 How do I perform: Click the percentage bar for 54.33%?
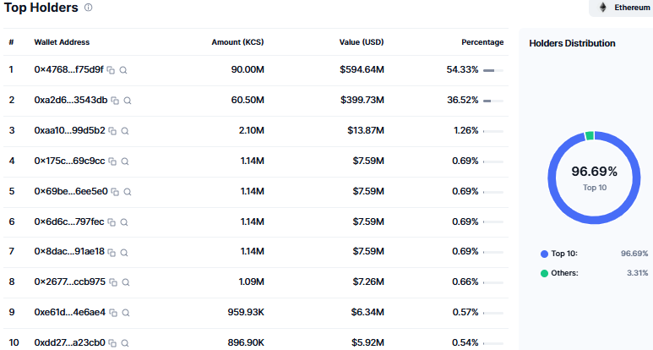[x=493, y=70]
